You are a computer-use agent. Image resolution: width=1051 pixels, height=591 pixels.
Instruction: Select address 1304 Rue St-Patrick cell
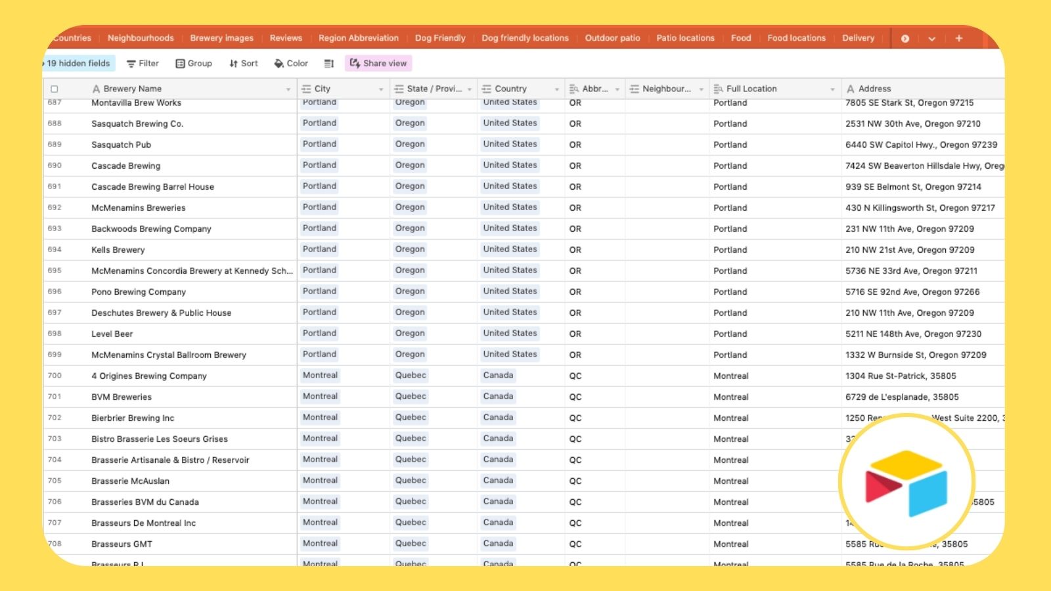[x=923, y=376]
